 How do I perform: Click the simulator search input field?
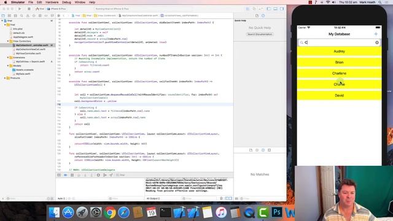[340, 42]
